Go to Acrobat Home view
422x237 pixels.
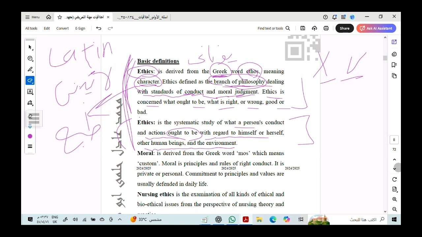click(48, 17)
